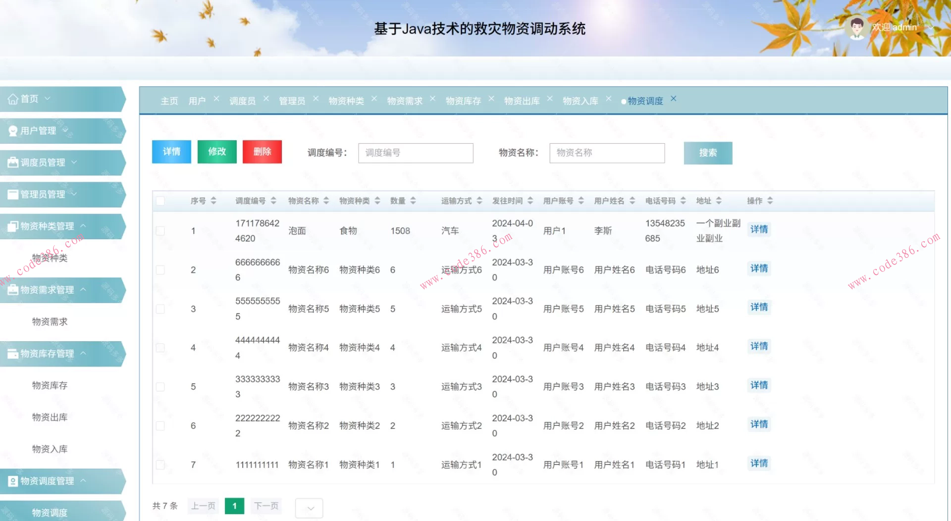Viewport: 951px width, 521px height.
Task: Click the 物资库存管理 inventory icon
Action: coord(12,354)
